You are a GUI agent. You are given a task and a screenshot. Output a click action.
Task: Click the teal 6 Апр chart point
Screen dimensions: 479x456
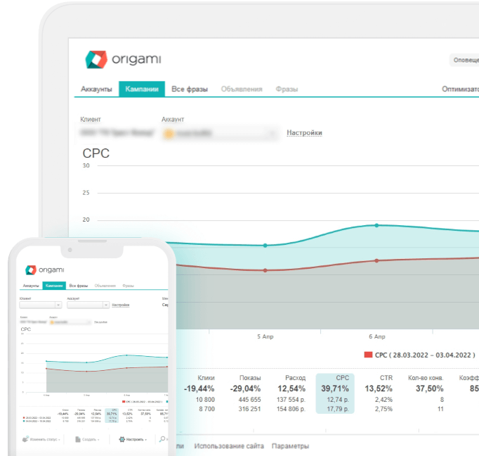[376, 225]
